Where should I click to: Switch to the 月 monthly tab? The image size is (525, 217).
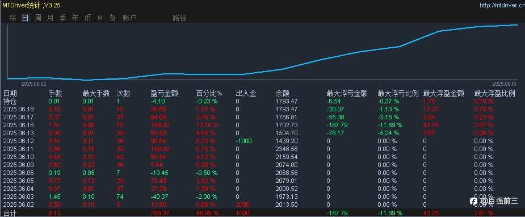pyautogui.click(x=50, y=18)
